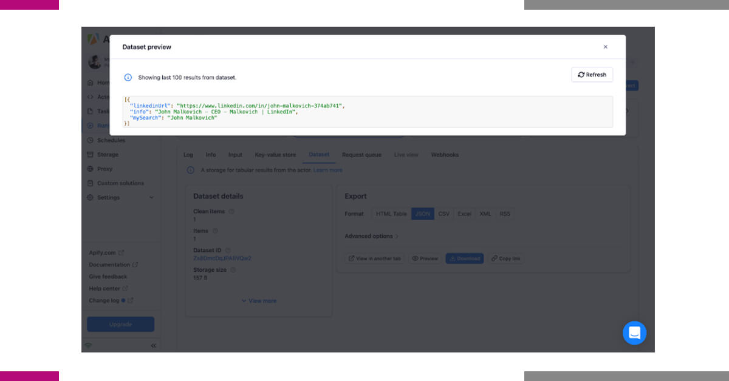Image resolution: width=729 pixels, height=381 pixels.
Task: Open the Help center link
Action: pyautogui.click(x=109, y=288)
